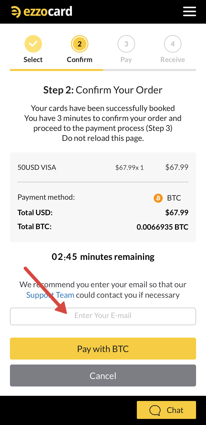Screen dimensions: 206x425
Task: Select the Receive step label
Action: 172,60
